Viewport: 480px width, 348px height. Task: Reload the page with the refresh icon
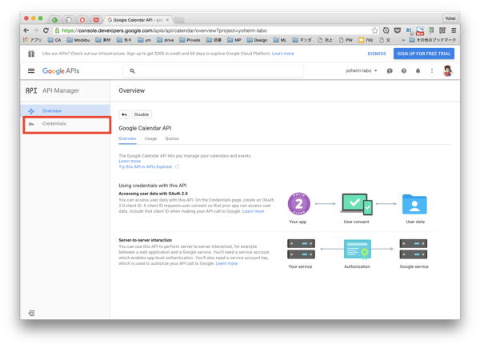46,30
